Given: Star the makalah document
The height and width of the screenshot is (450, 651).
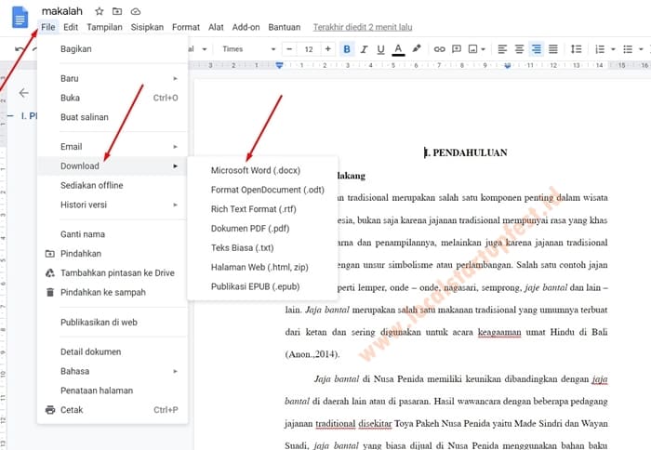Looking at the screenshot, I should click(99, 11).
